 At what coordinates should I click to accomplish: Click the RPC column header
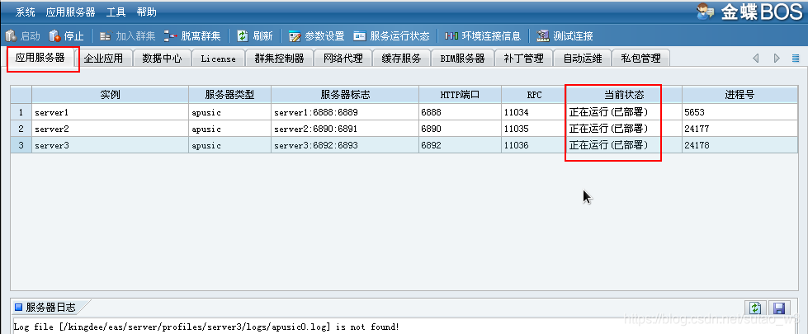click(534, 95)
